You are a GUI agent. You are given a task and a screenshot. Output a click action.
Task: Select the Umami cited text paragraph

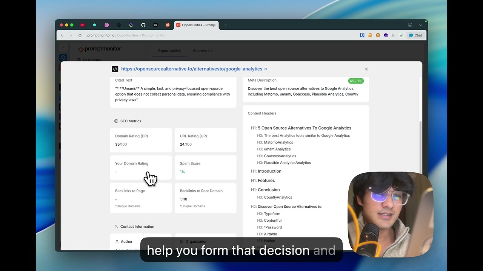pyautogui.click(x=172, y=94)
